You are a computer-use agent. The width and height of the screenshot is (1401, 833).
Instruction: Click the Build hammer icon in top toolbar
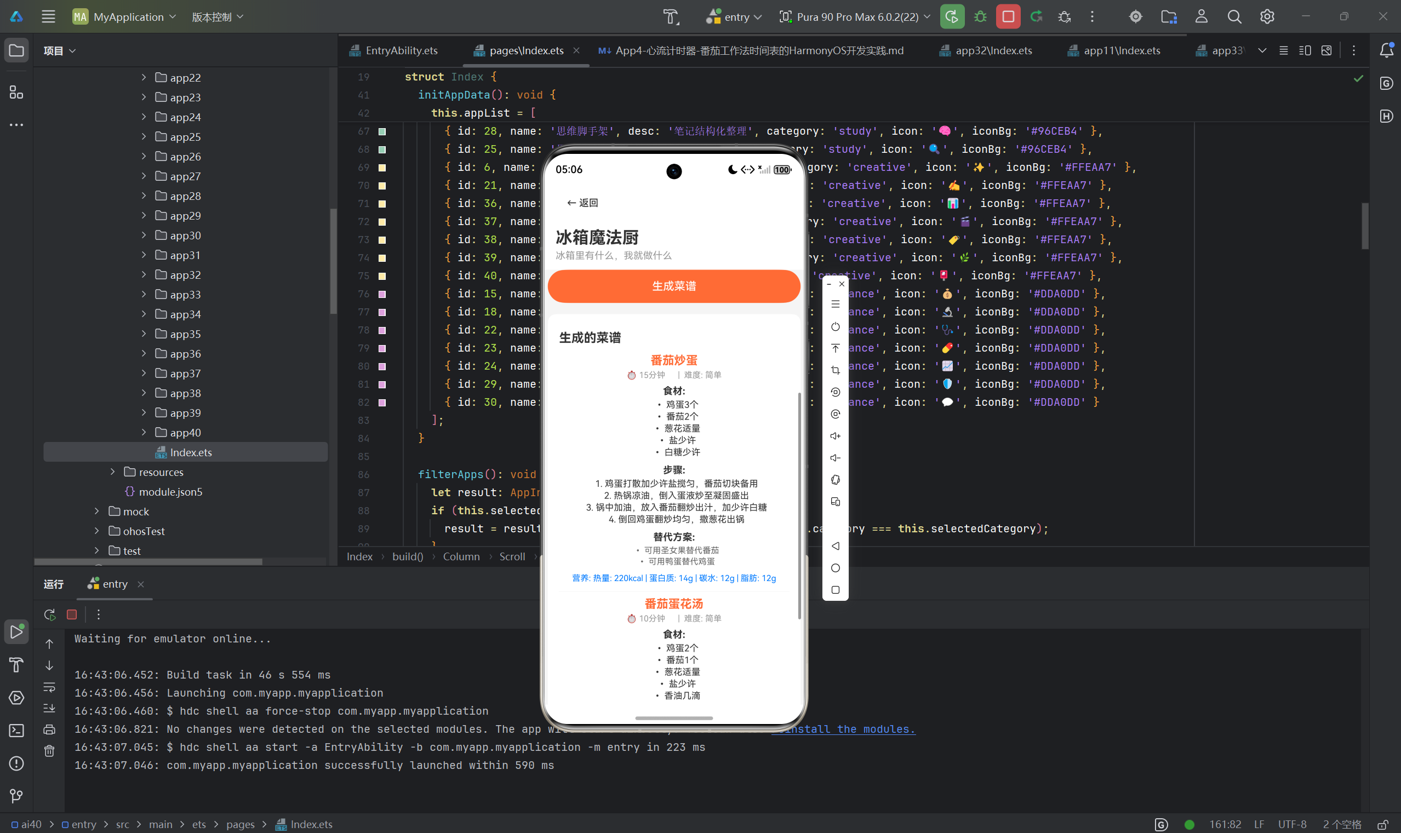point(671,17)
